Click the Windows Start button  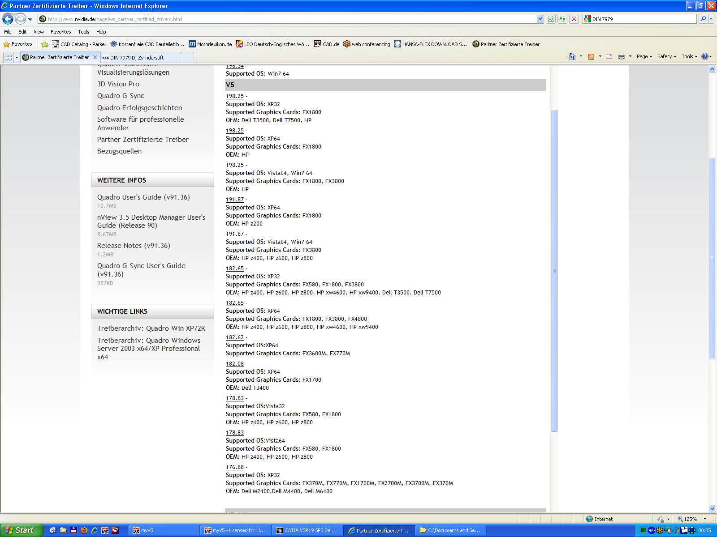tap(22, 530)
